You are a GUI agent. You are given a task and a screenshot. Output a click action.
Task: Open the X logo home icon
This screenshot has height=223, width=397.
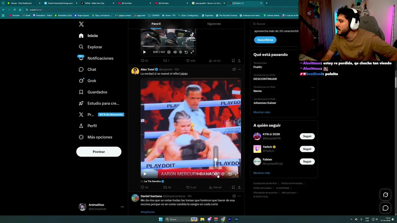[81, 24]
